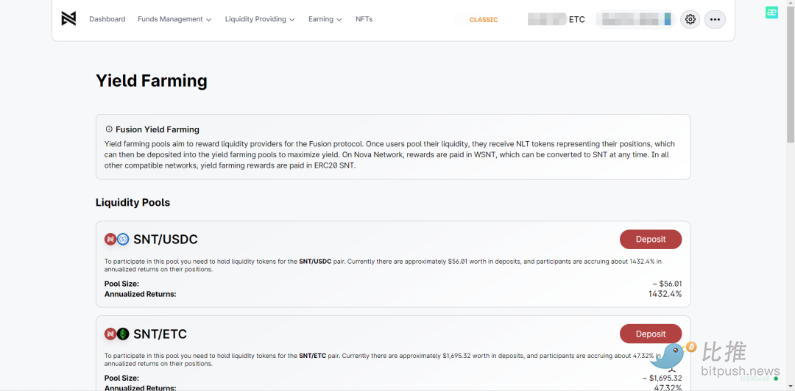This screenshot has height=391, width=795.
Task: Open the three-dots more menu
Action: pos(715,19)
